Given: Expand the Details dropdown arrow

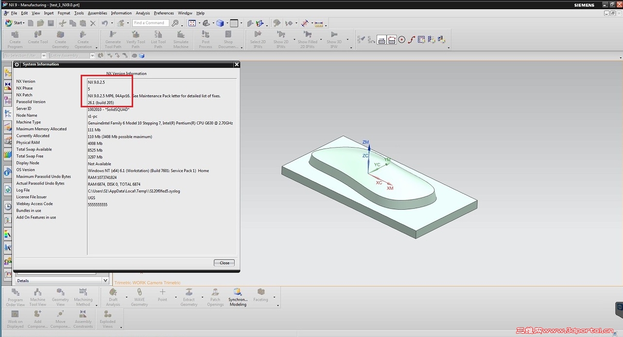Looking at the screenshot, I should [x=105, y=281].
